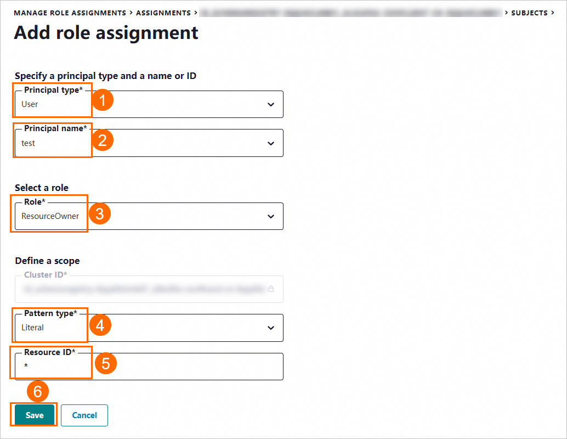The width and height of the screenshot is (567, 439).
Task: Click the orange number 1 badge
Action: pos(103,101)
